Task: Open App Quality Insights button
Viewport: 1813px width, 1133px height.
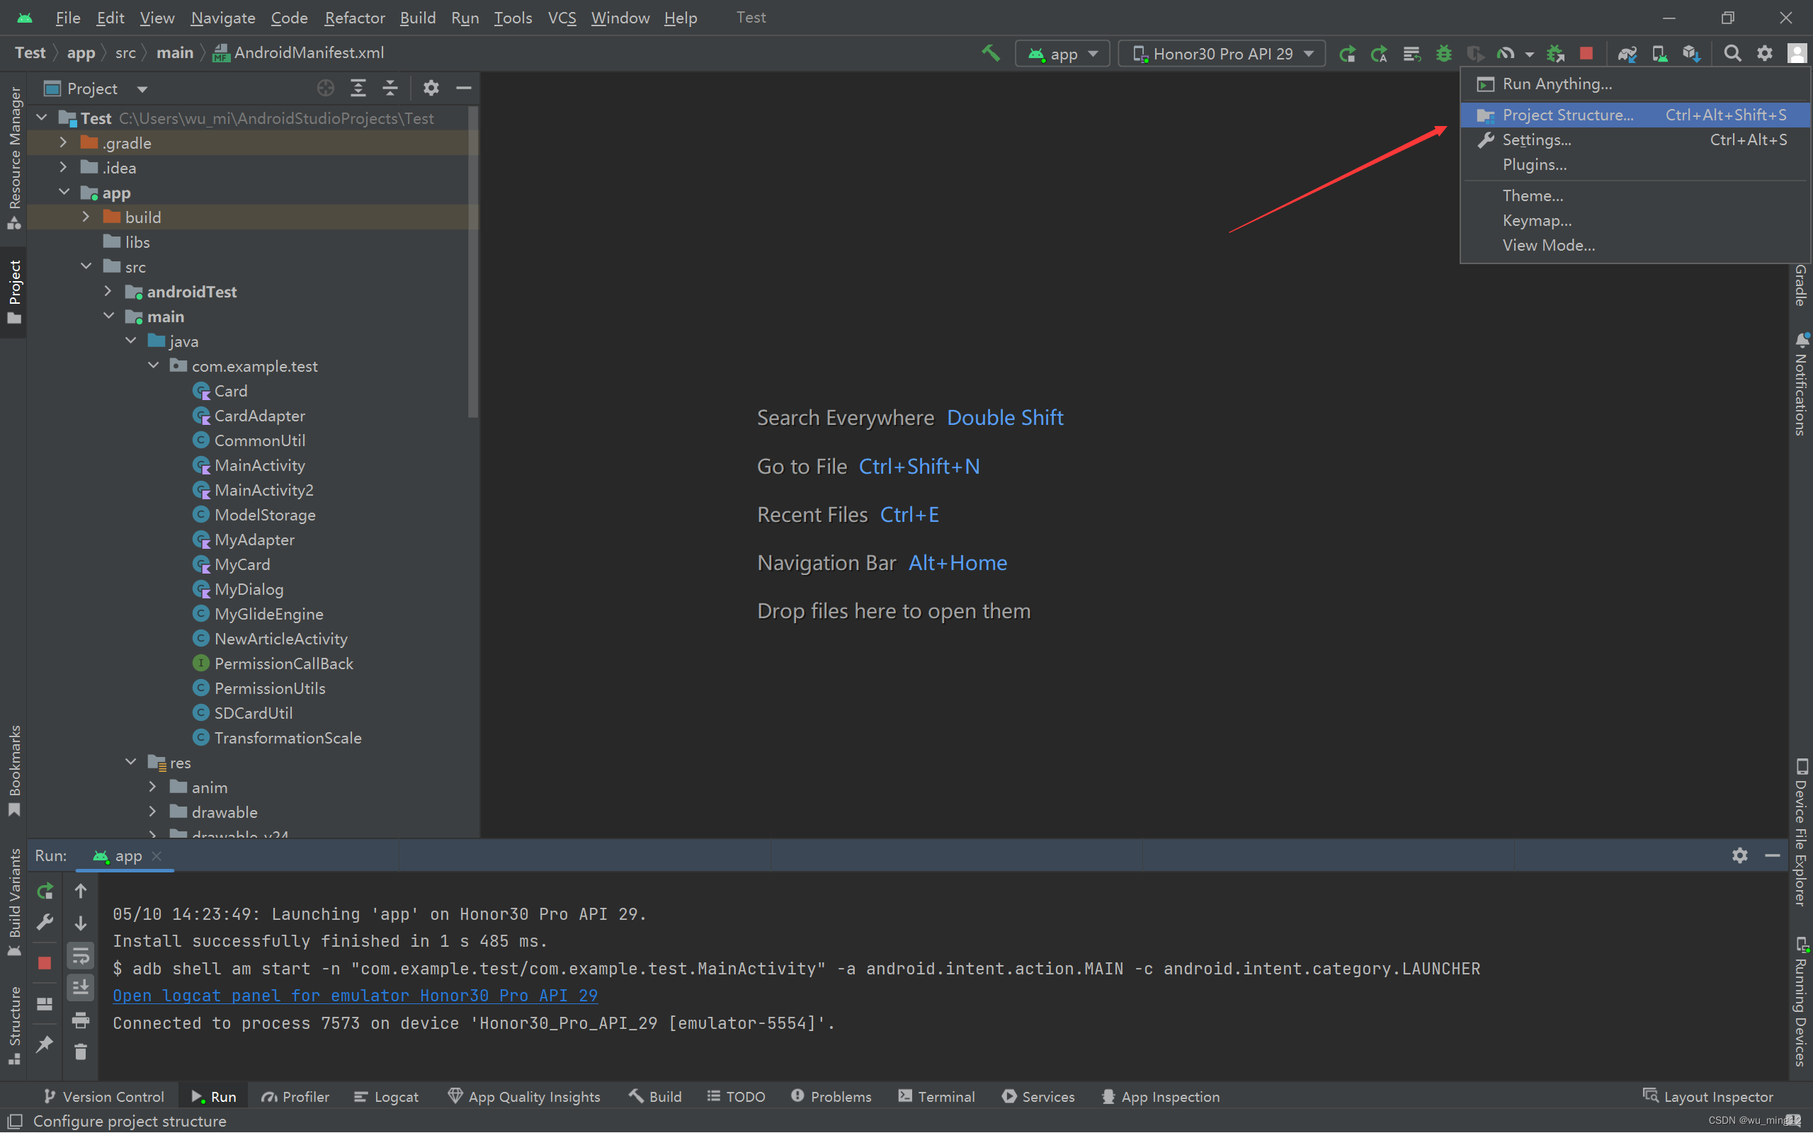Action: [x=523, y=1096]
